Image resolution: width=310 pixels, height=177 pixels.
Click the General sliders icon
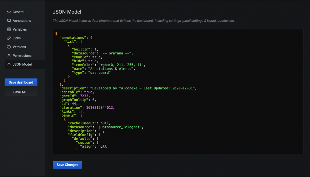click(x=9, y=12)
